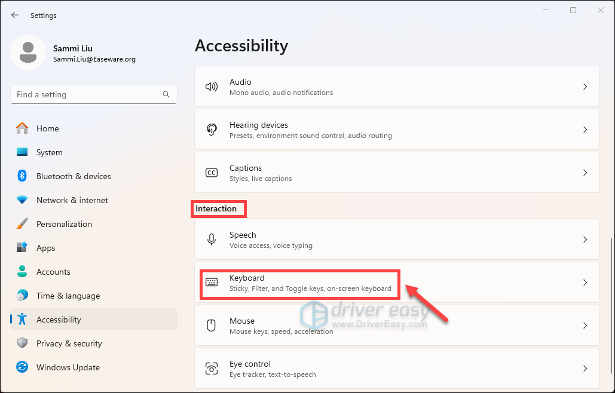Expand the Eye control chevron
This screenshot has height=393, width=615.
[x=585, y=368]
